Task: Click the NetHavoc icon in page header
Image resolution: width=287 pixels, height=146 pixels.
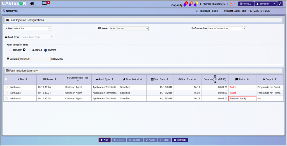Action: point(4,11)
